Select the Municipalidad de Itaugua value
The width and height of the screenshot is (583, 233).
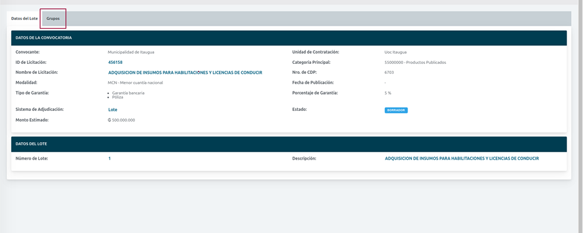[131, 53]
